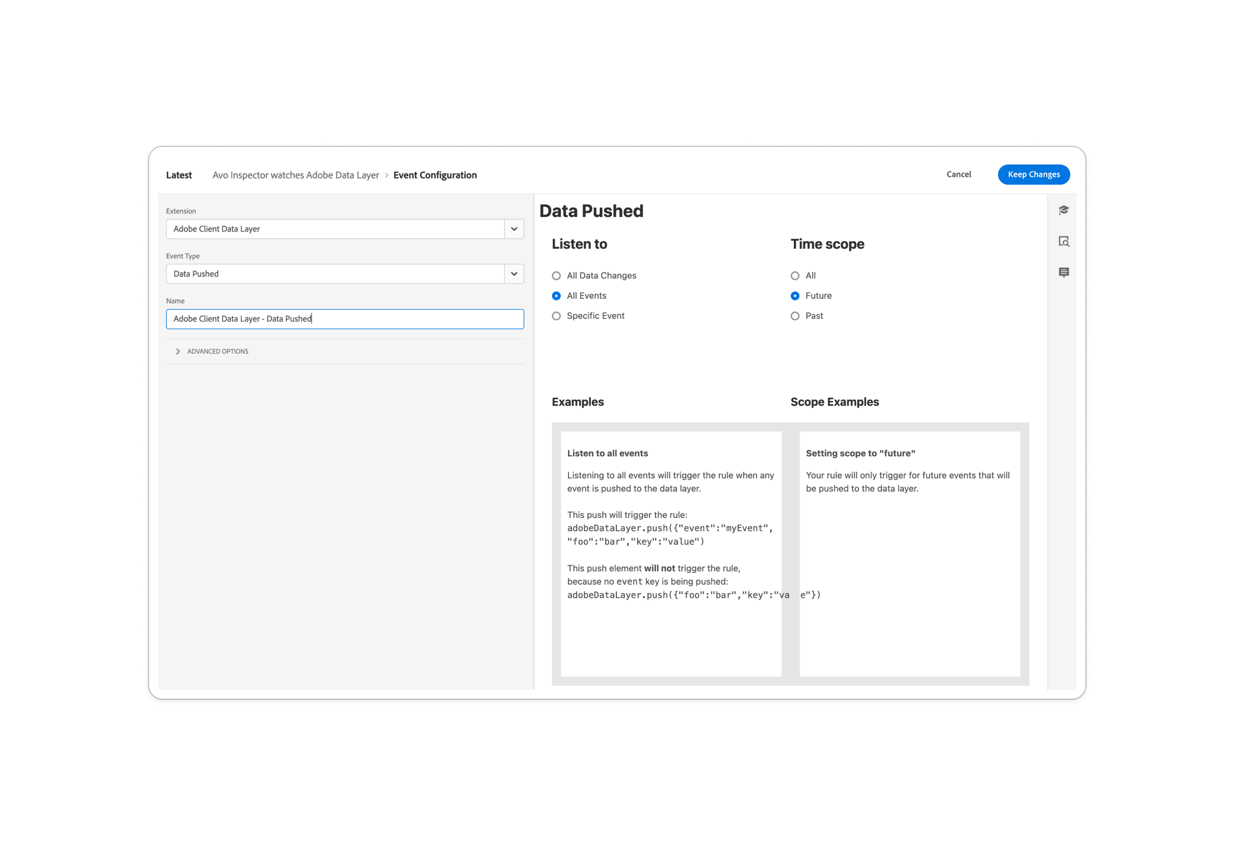The width and height of the screenshot is (1235, 850).
Task: Select the All Data Changes radio button
Action: pos(556,275)
